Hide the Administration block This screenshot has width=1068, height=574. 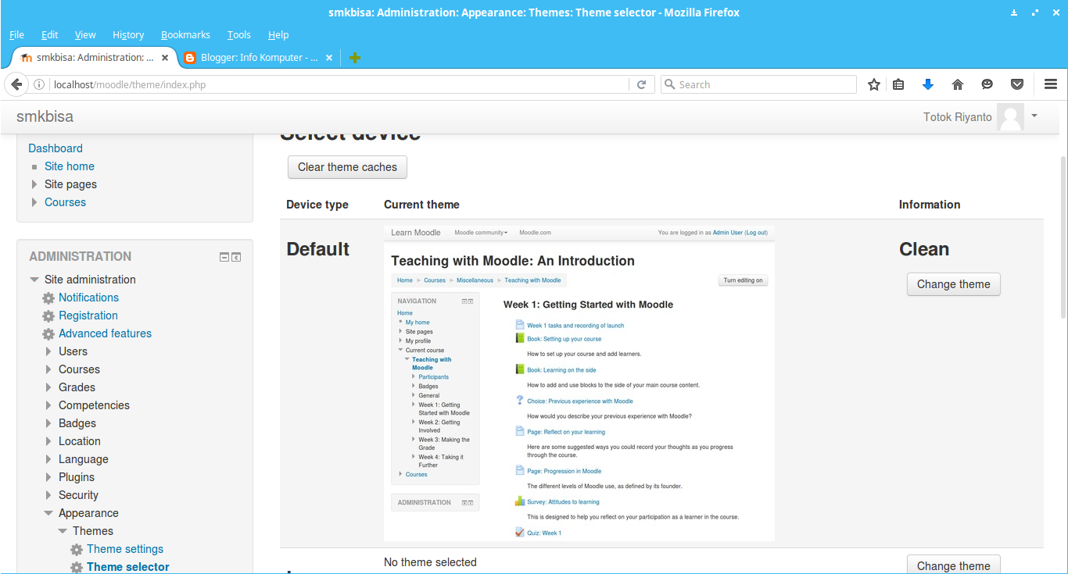click(x=224, y=257)
